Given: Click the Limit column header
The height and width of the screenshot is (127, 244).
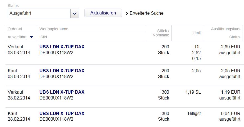Looking at the screenshot, I should (196, 33).
